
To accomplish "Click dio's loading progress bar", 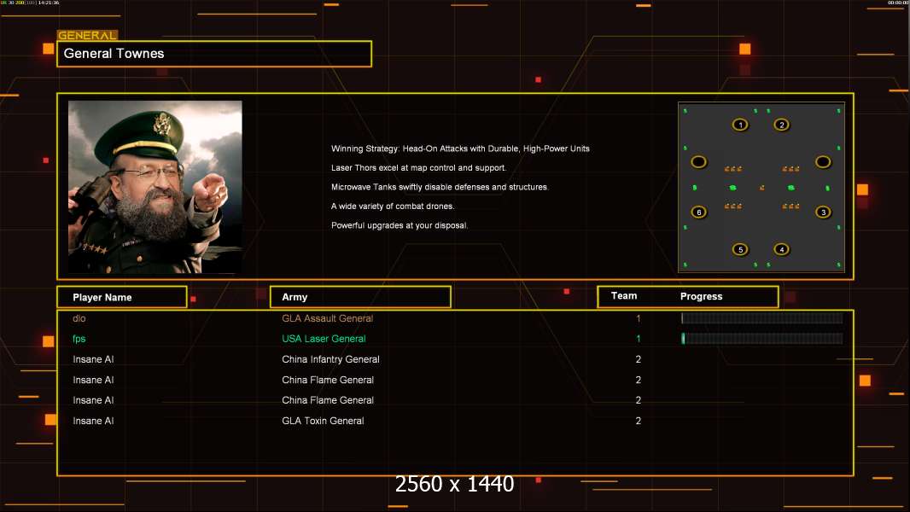I will (762, 317).
